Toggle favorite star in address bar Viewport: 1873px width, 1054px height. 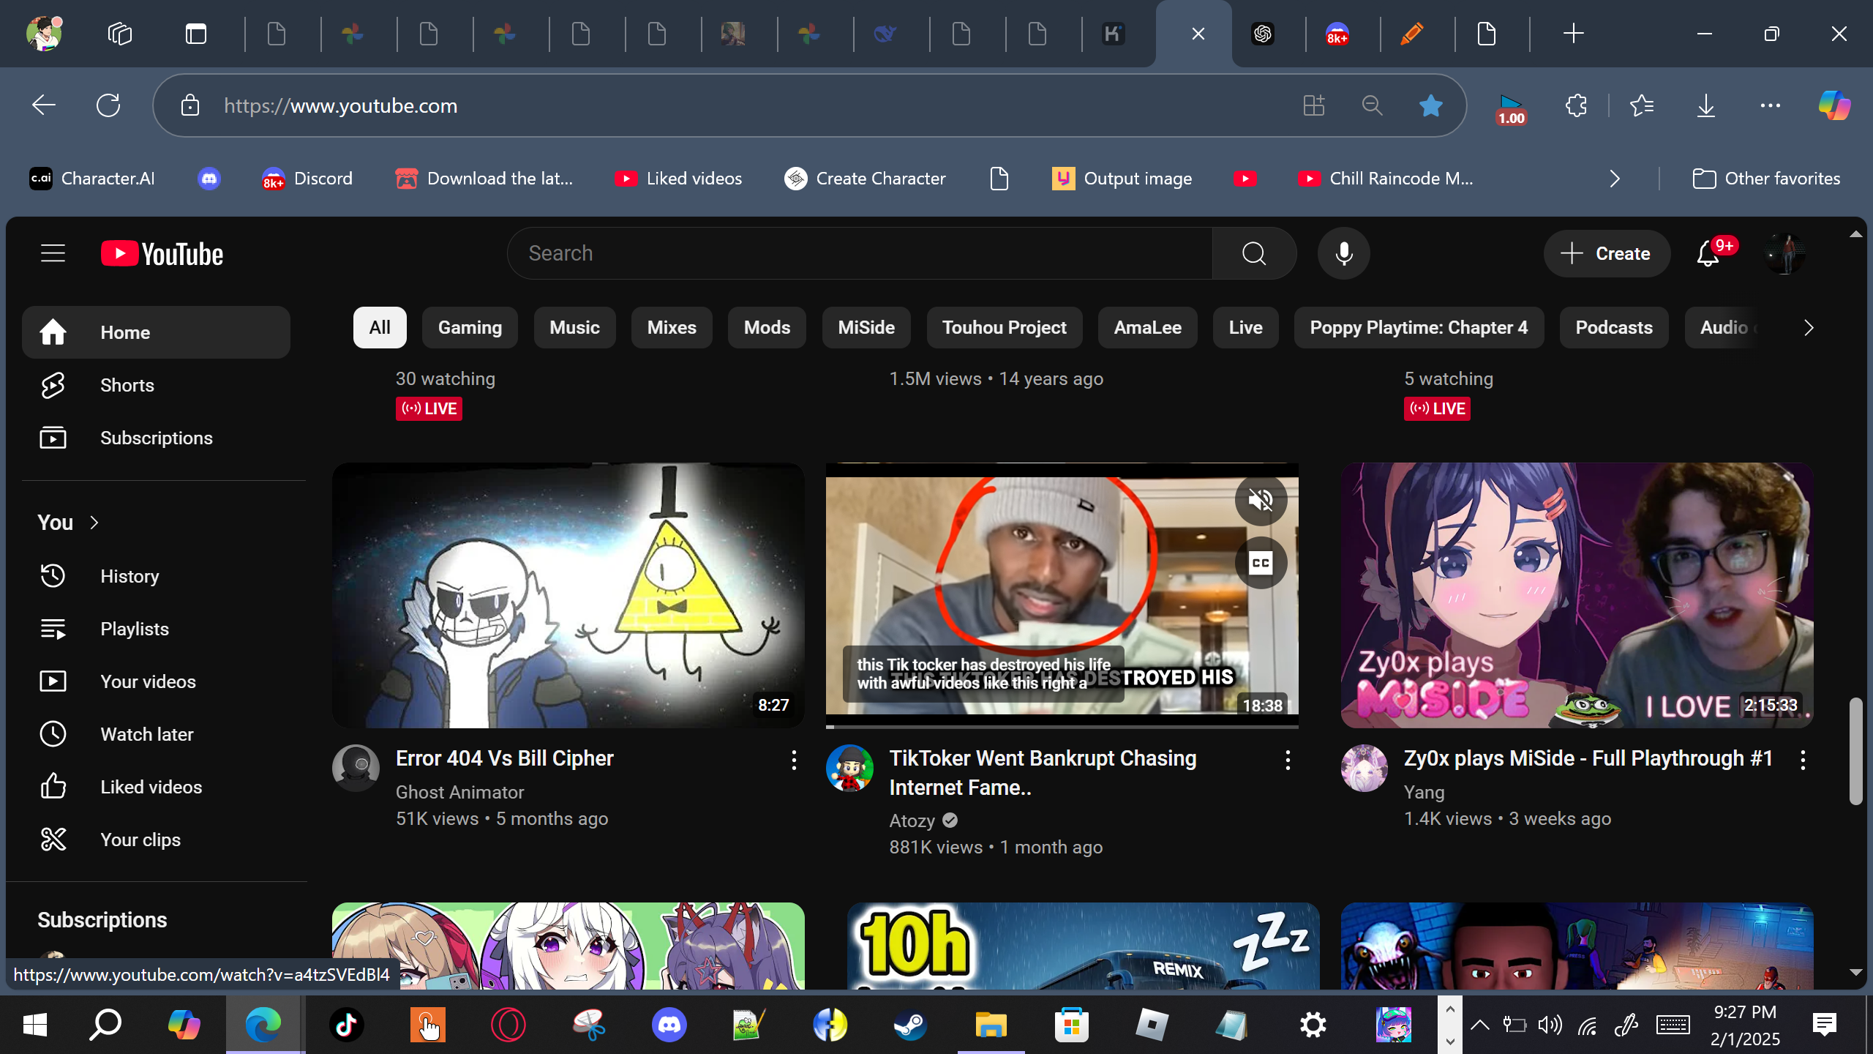point(1430,106)
